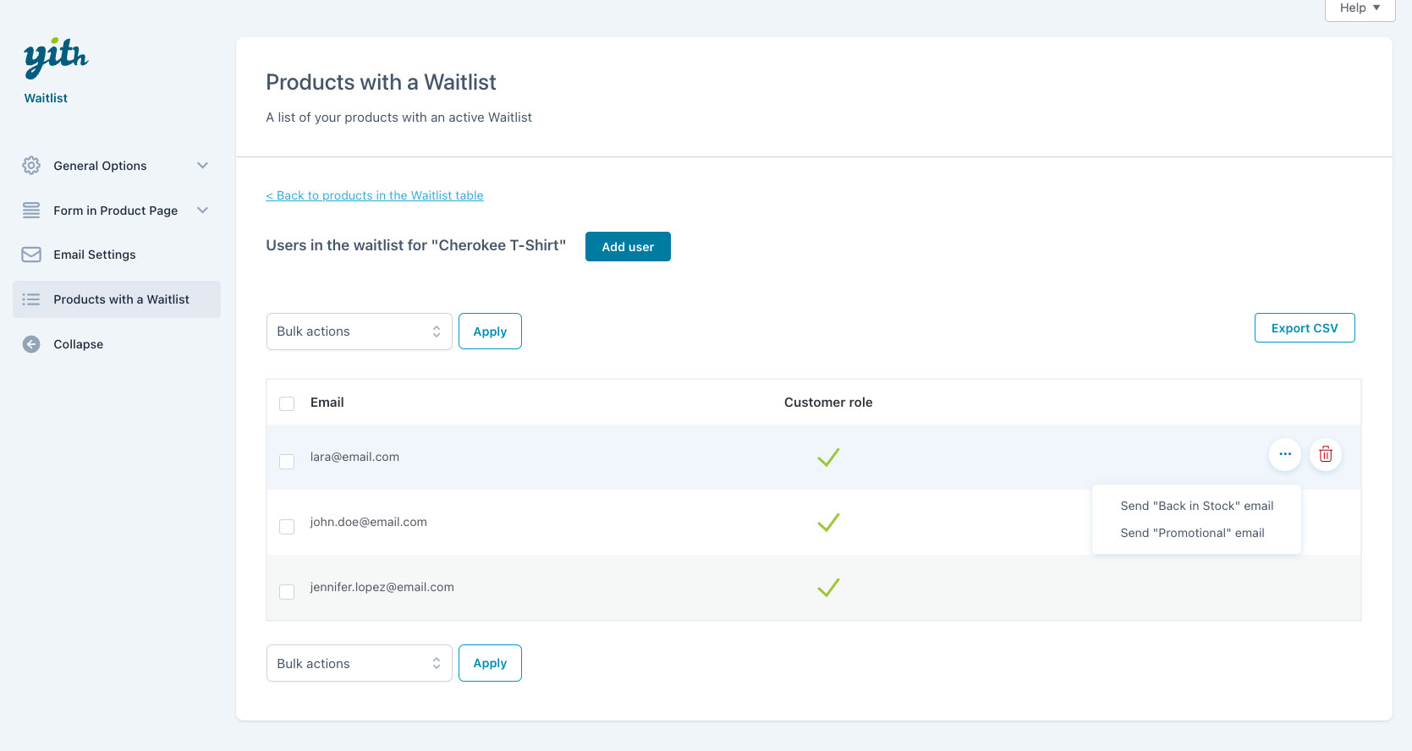Click the Collapse arrow icon in sidebar

[x=31, y=344]
